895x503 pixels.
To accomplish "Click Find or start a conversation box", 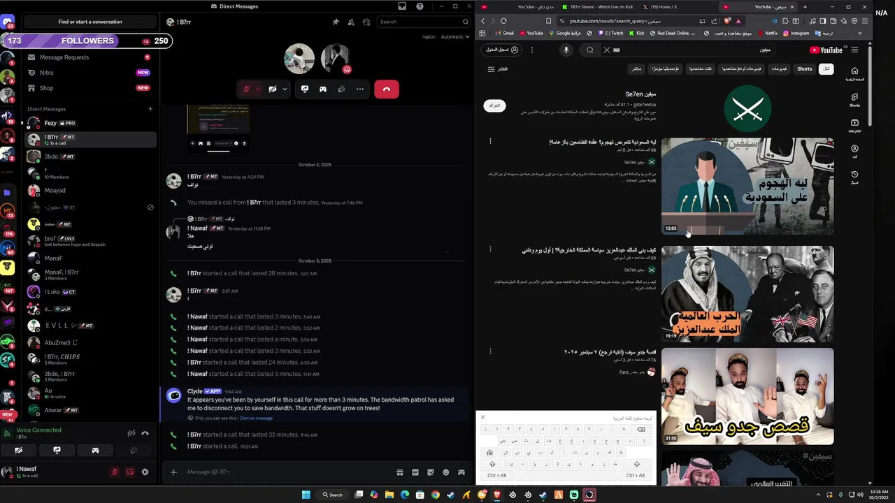I will (x=90, y=22).
